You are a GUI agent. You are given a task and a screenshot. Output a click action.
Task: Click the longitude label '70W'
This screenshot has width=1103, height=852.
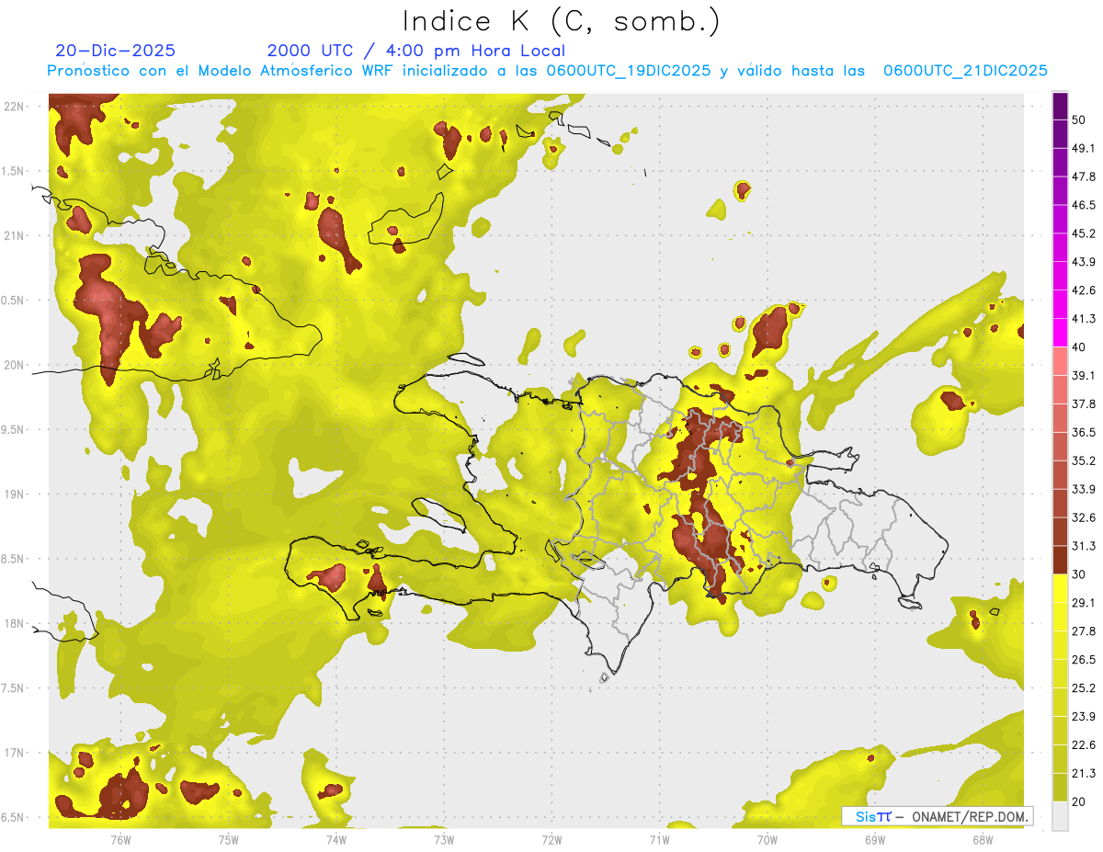coord(767,840)
